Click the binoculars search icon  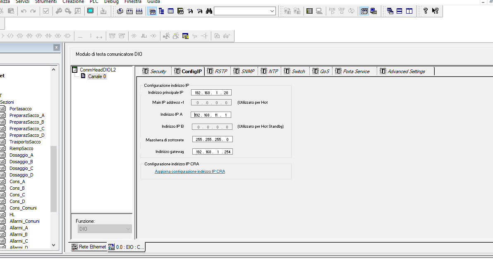pos(209,11)
